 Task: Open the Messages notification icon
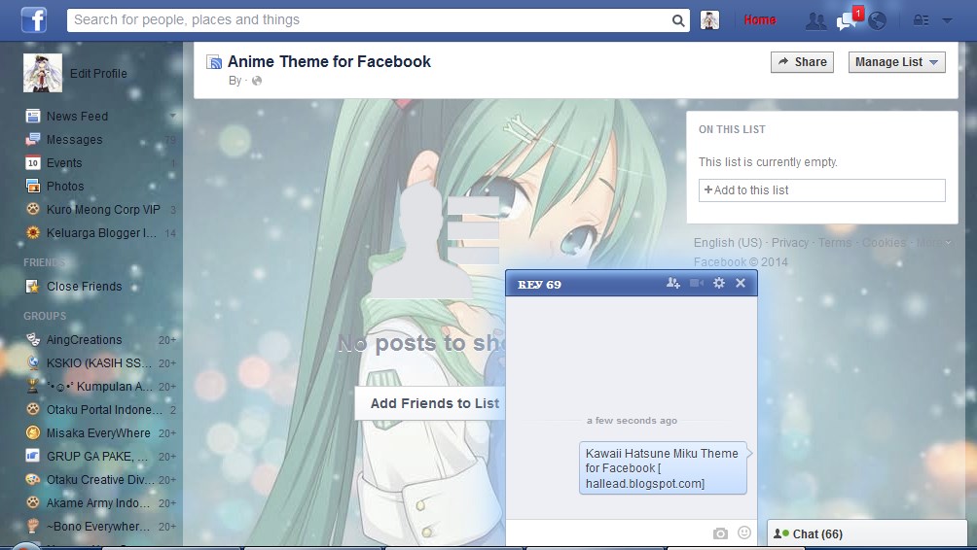(847, 21)
